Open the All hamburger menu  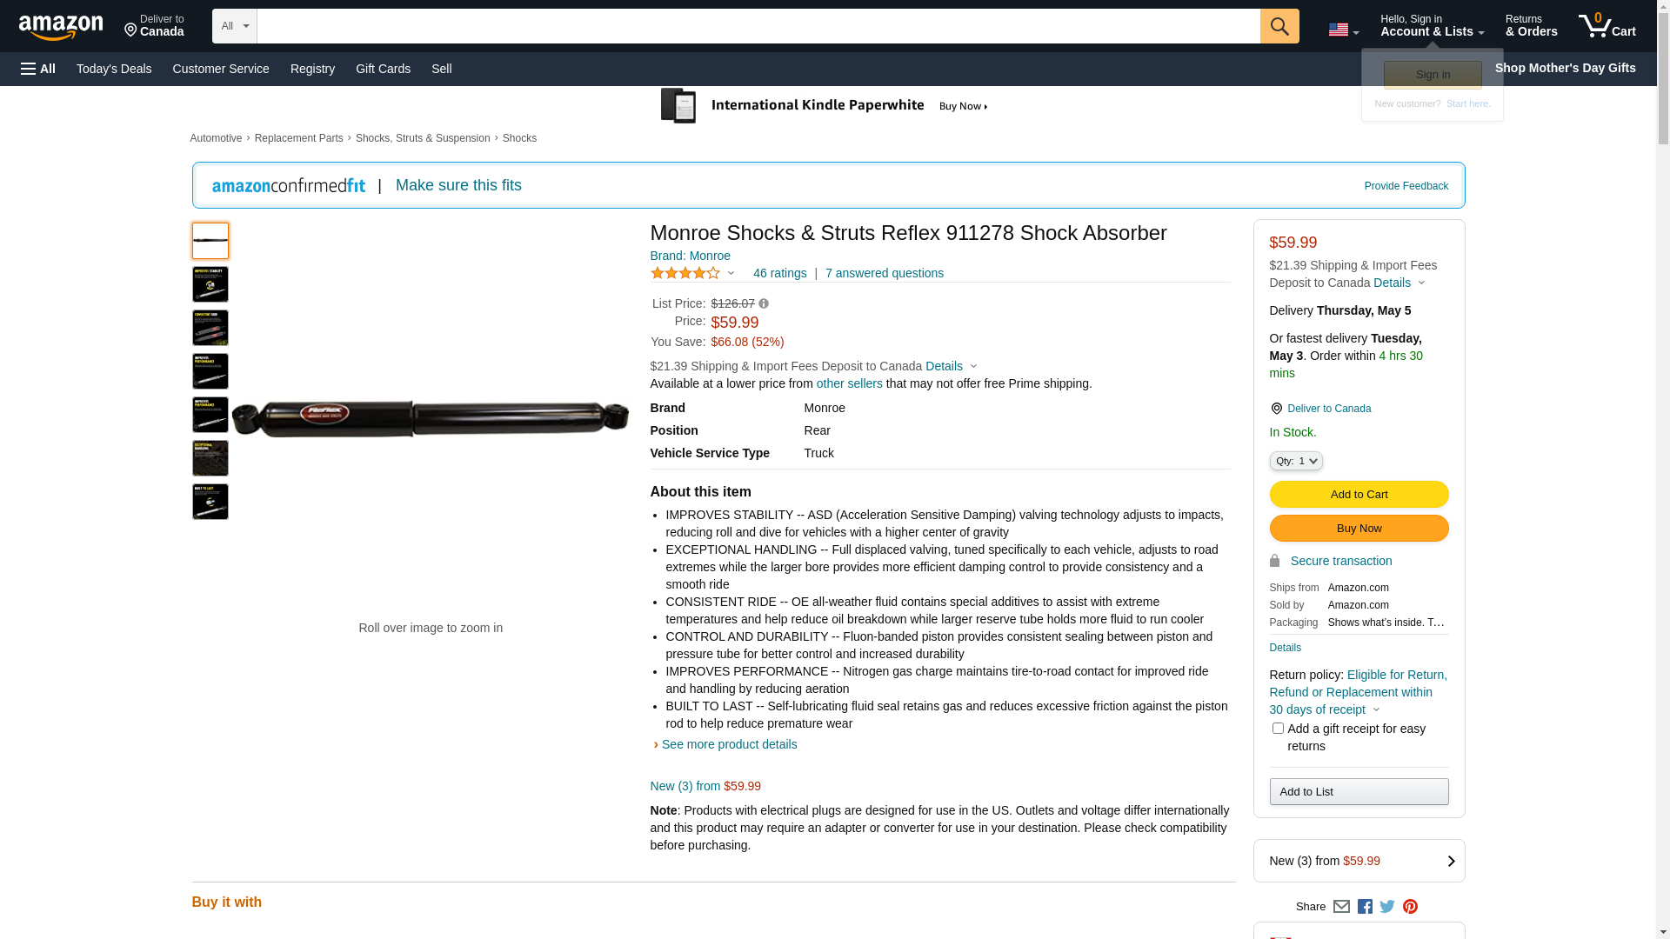coord(38,69)
